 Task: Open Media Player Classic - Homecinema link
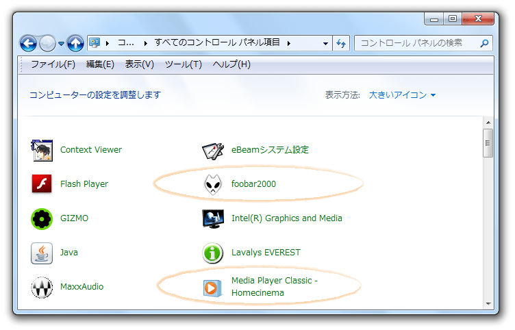point(274,287)
